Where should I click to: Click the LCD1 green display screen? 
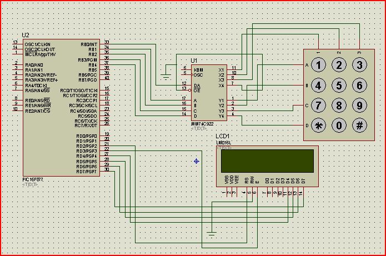[267, 161]
